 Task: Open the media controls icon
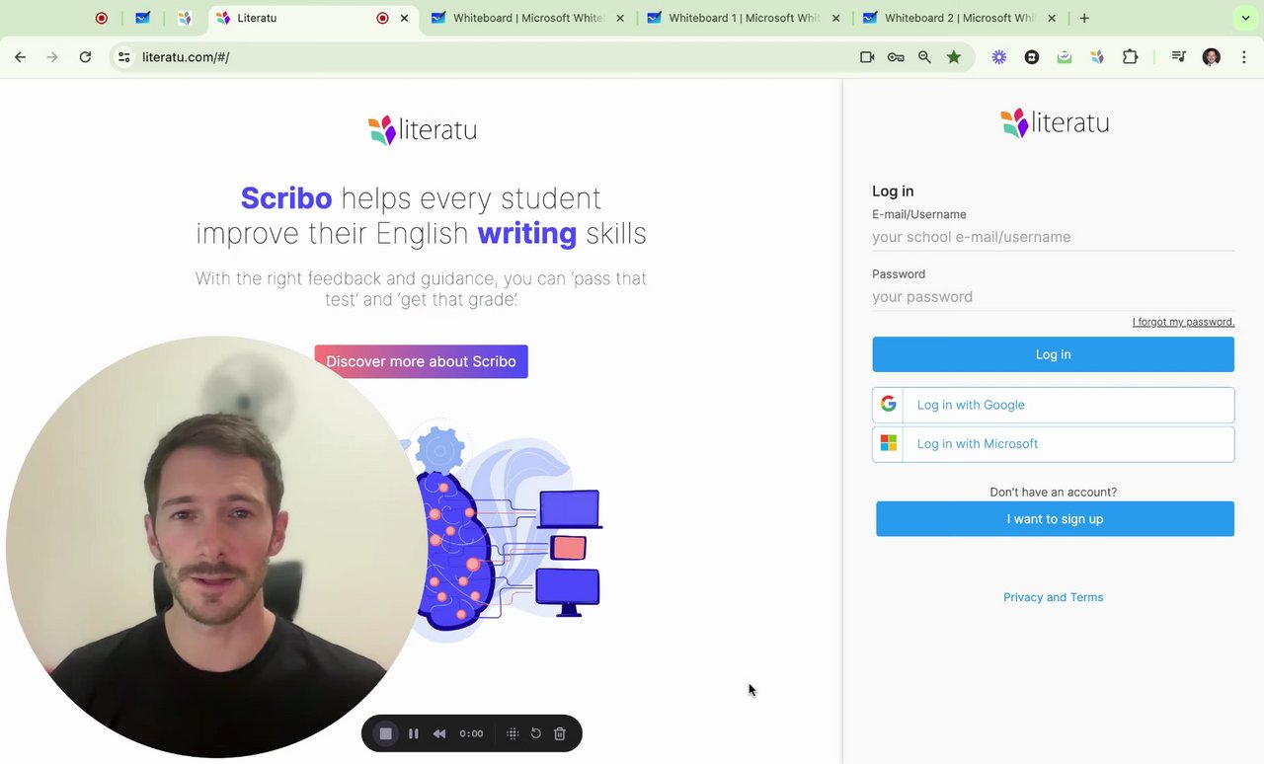(1178, 57)
